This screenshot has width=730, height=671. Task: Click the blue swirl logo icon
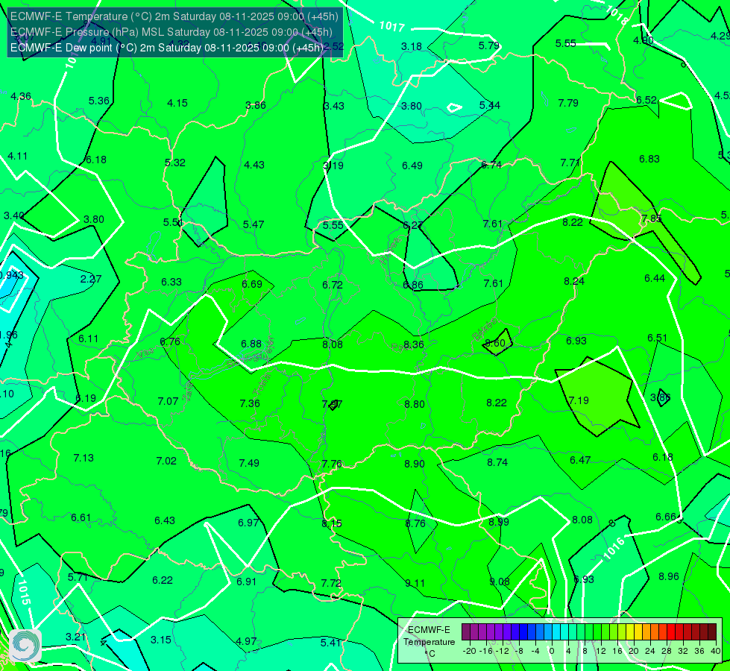point(25,646)
